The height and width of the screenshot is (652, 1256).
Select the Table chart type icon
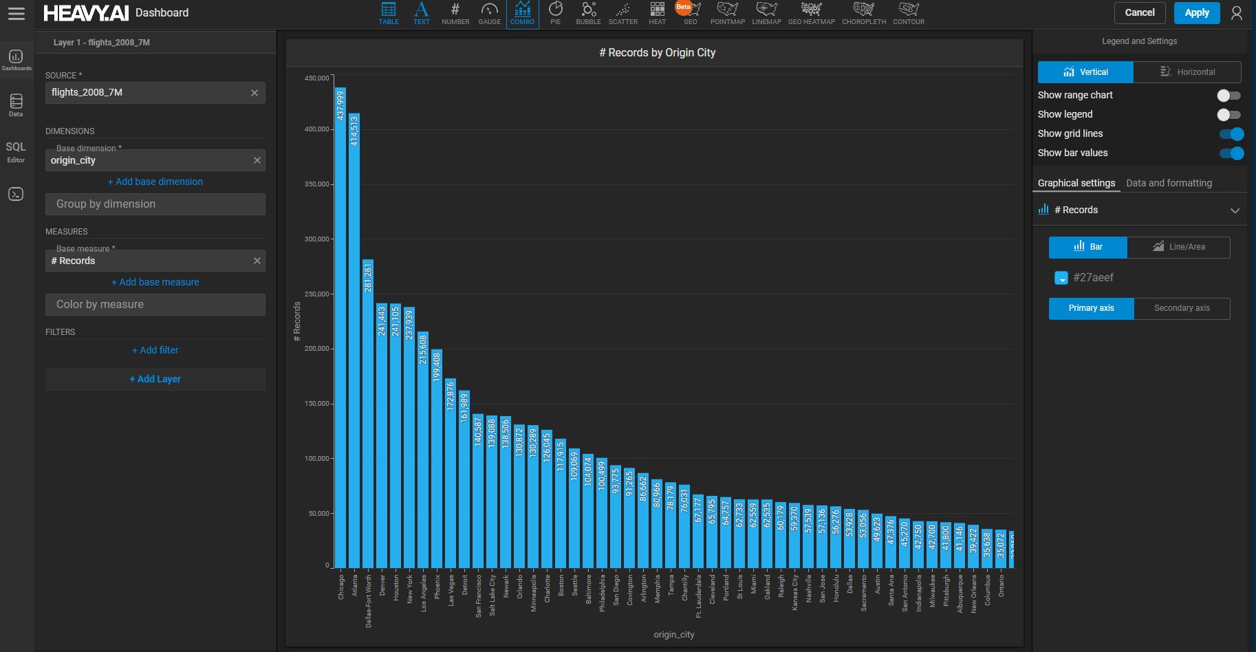pos(389,13)
